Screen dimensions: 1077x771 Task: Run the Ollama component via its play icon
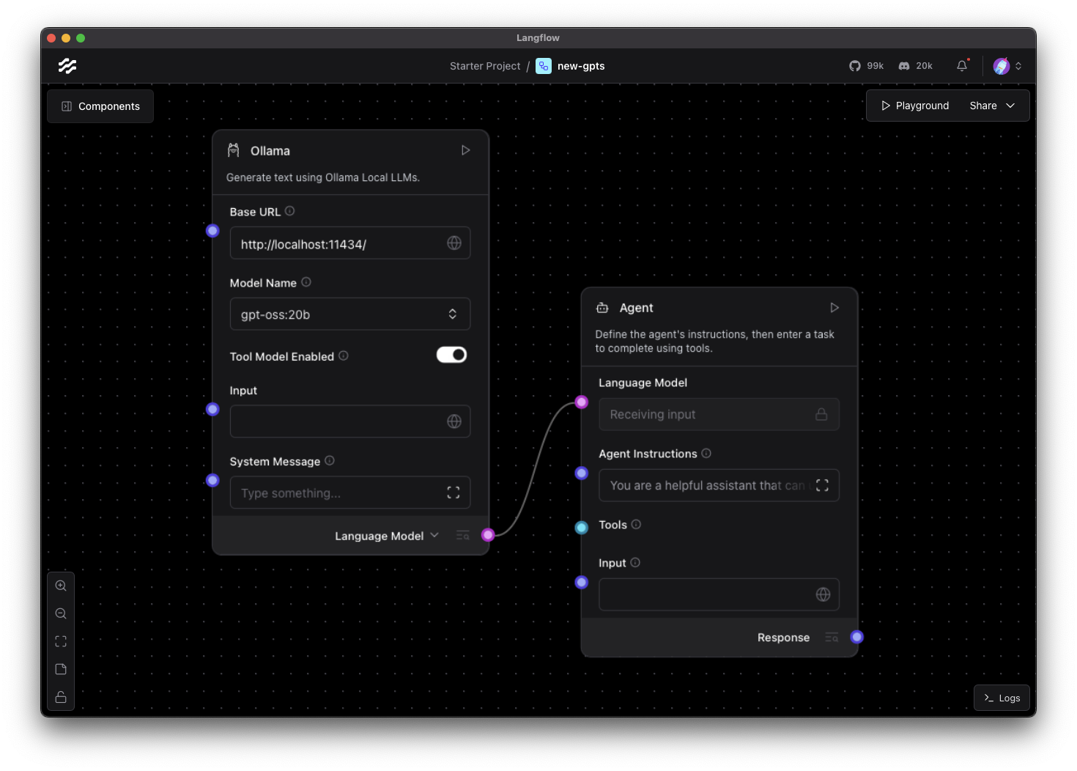[x=465, y=150]
